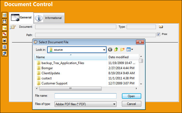Screen dimensions: 182x113
Task: Click the File name input field
Action: click(85, 96)
